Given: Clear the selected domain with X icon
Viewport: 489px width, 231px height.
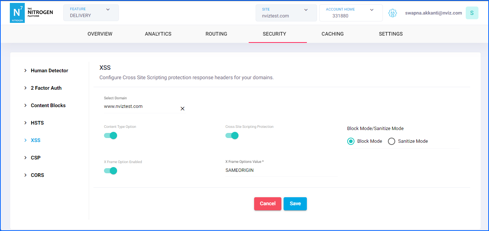Looking at the screenshot, I should pos(183,109).
